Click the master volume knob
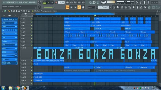The image size is (161, 90). click(x=39, y=2)
